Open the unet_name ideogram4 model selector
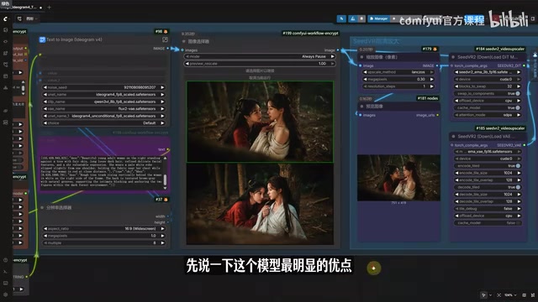 coord(103,95)
